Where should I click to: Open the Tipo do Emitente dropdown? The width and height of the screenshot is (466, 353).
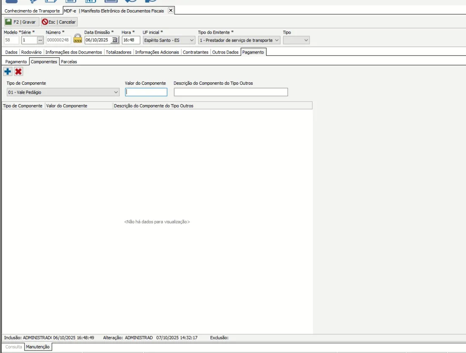(x=277, y=40)
